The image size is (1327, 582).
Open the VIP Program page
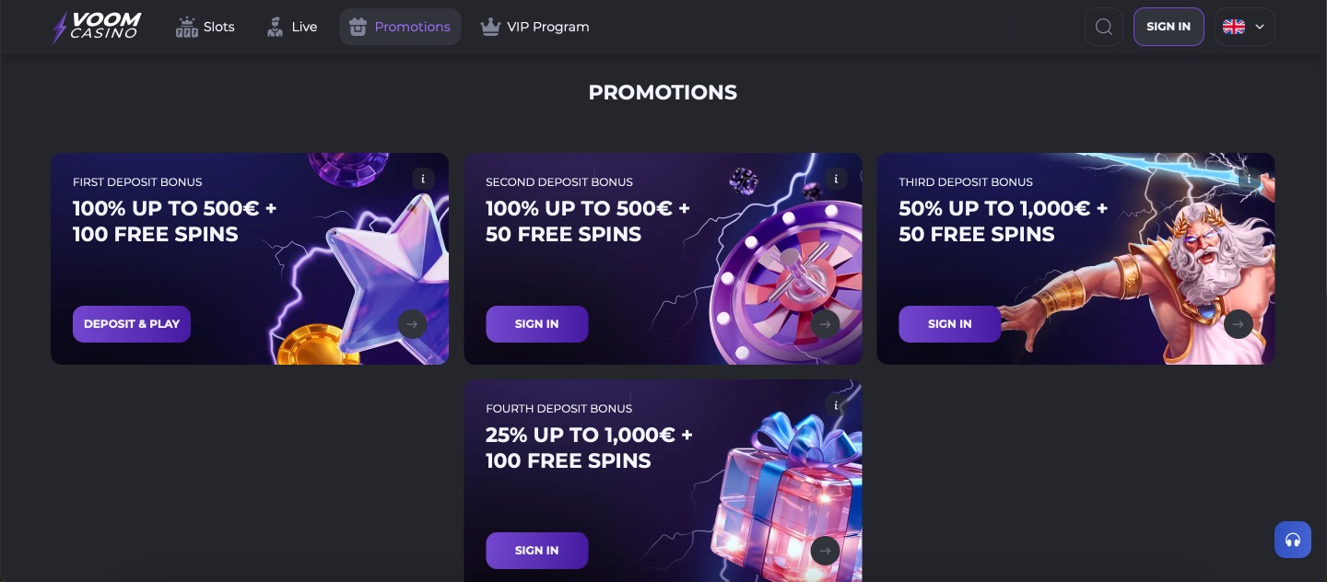pos(534,27)
